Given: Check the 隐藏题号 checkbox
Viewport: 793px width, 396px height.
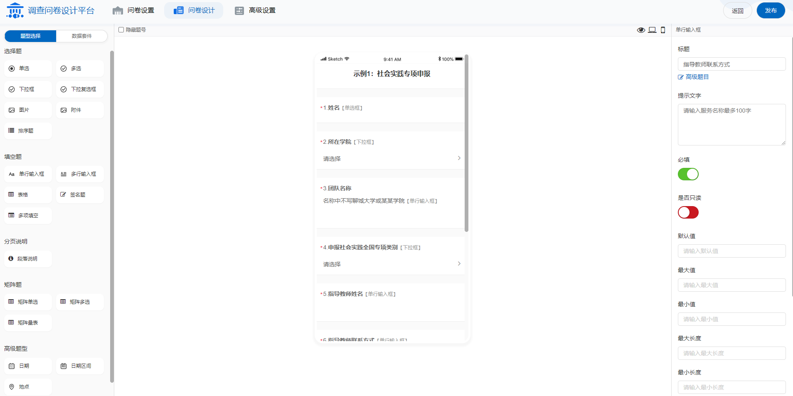Looking at the screenshot, I should (x=121, y=30).
